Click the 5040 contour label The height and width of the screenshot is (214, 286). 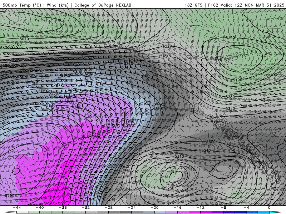39,32
